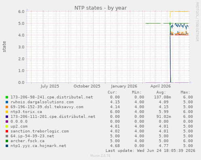Click the Avg value 5.99 for ntp3.torix.ca
Viewport: 201px width, 160px height.
click(164, 112)
